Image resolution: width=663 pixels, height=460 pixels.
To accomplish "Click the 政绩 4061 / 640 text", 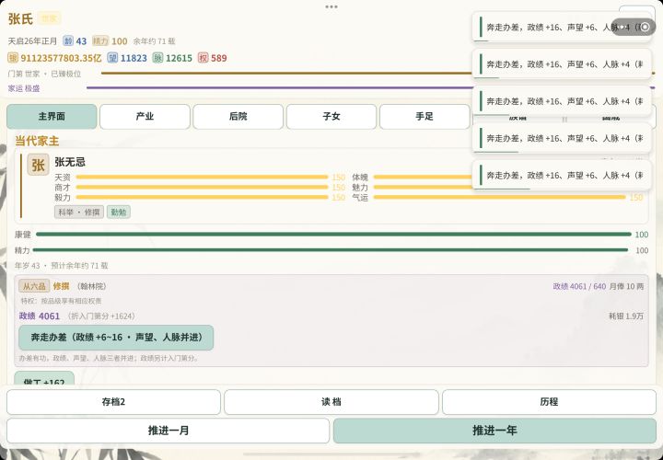I will [x=579, y=286].
